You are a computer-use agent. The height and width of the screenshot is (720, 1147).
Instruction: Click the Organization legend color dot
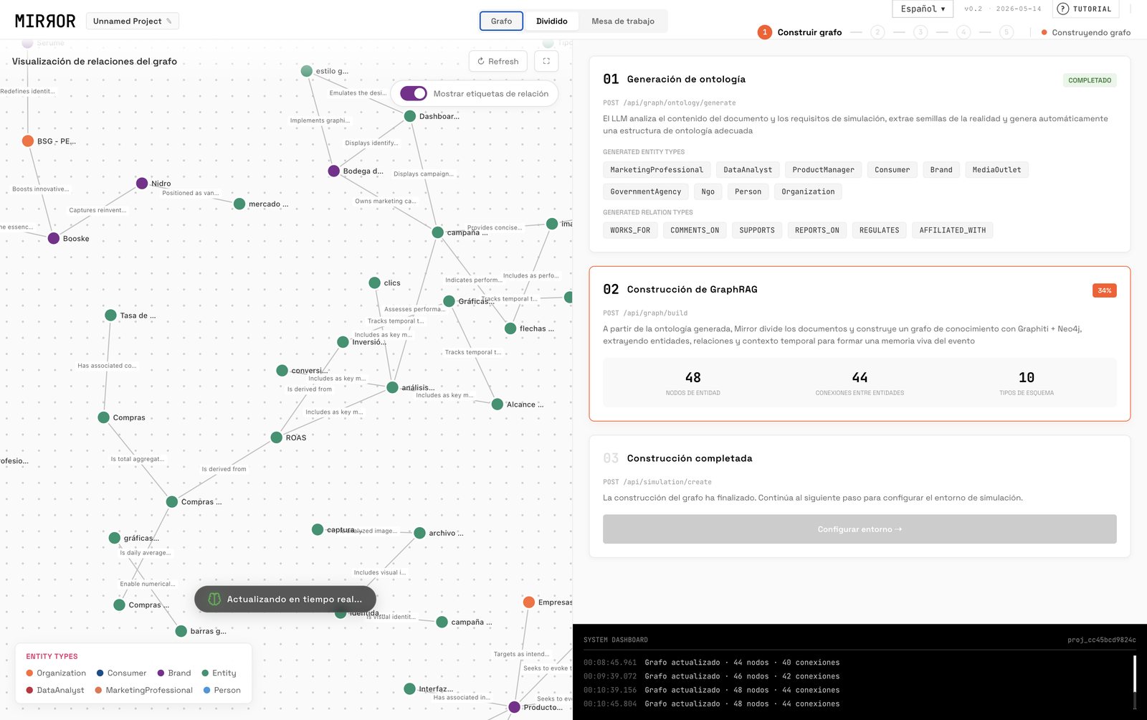29,673
